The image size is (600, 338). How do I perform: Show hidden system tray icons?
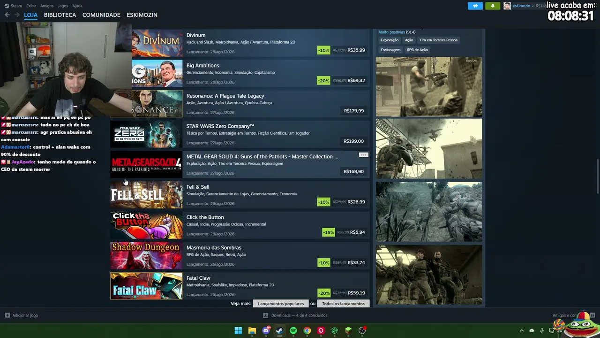(522, 330)
